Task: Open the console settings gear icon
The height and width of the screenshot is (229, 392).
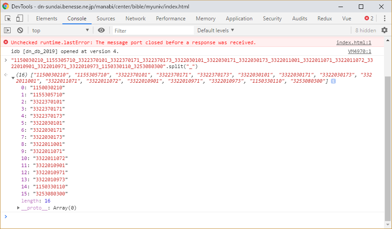Action: (x=384, y=31)
